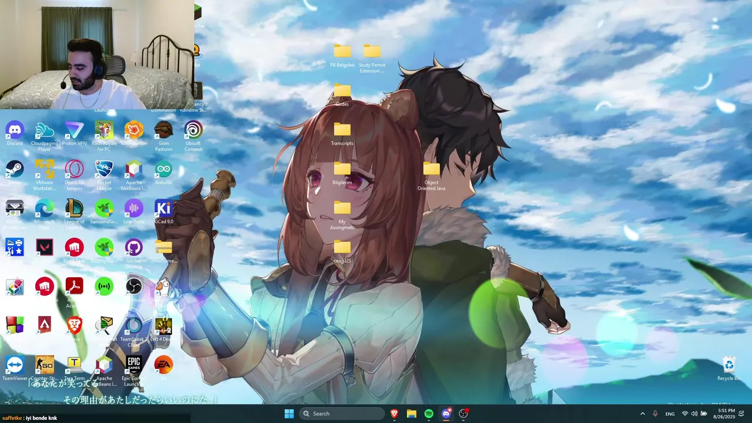Select the Left 4 Dead 2 shortcut
The image size is (752, 423).
pos(163,328)
